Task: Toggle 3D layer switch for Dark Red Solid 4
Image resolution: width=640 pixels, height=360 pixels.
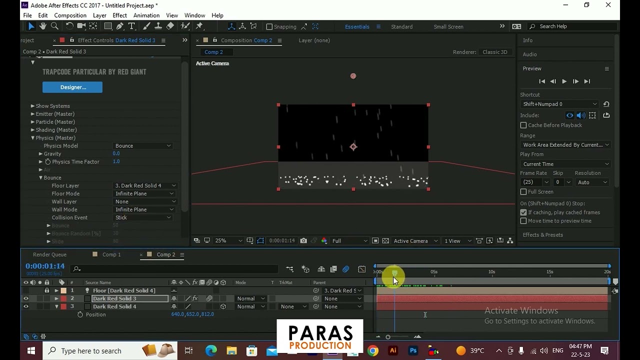Action: coord(223,306)
